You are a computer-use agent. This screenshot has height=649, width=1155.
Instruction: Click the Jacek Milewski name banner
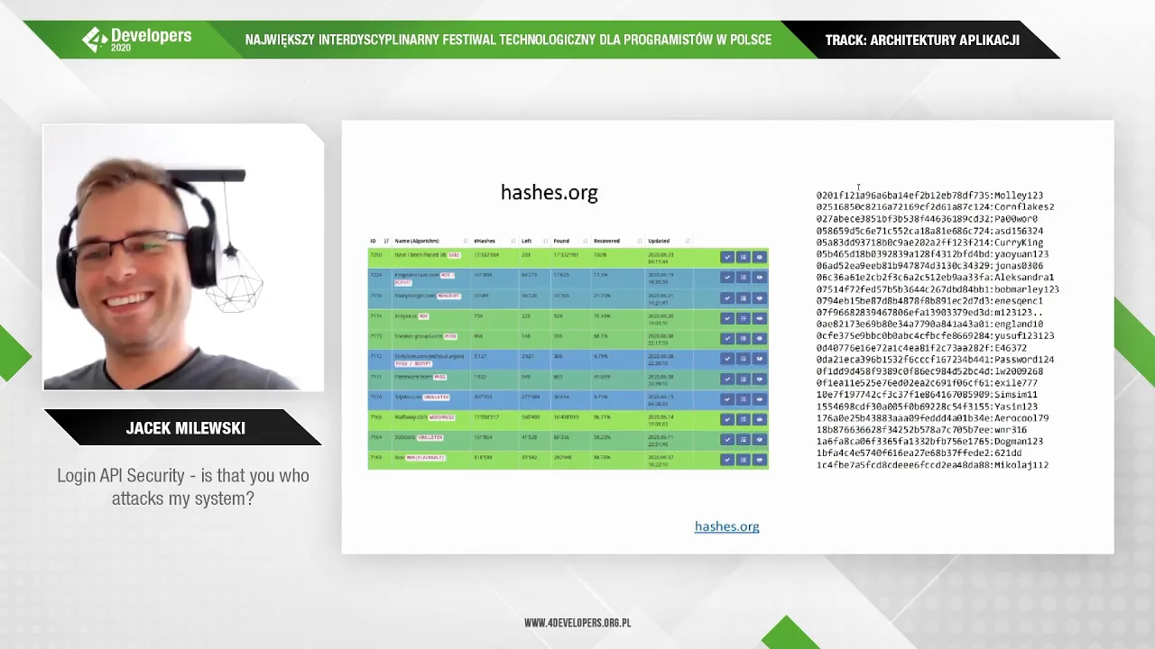(185, 428)
